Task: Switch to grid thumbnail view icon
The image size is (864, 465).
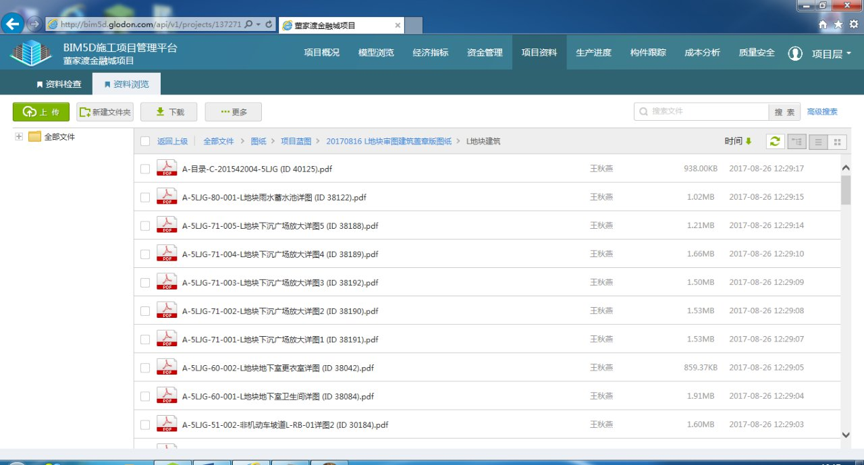Action: pyautogui.click(x=838, y=142)
